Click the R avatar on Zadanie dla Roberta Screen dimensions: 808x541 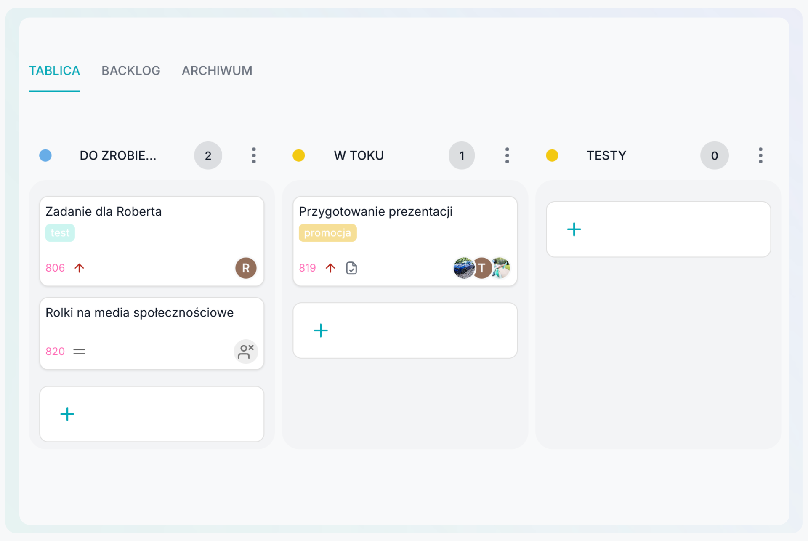click(246, 268)
